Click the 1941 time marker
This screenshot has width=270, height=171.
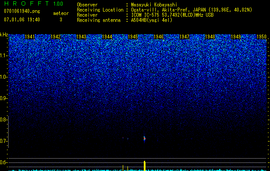[30, 37]
